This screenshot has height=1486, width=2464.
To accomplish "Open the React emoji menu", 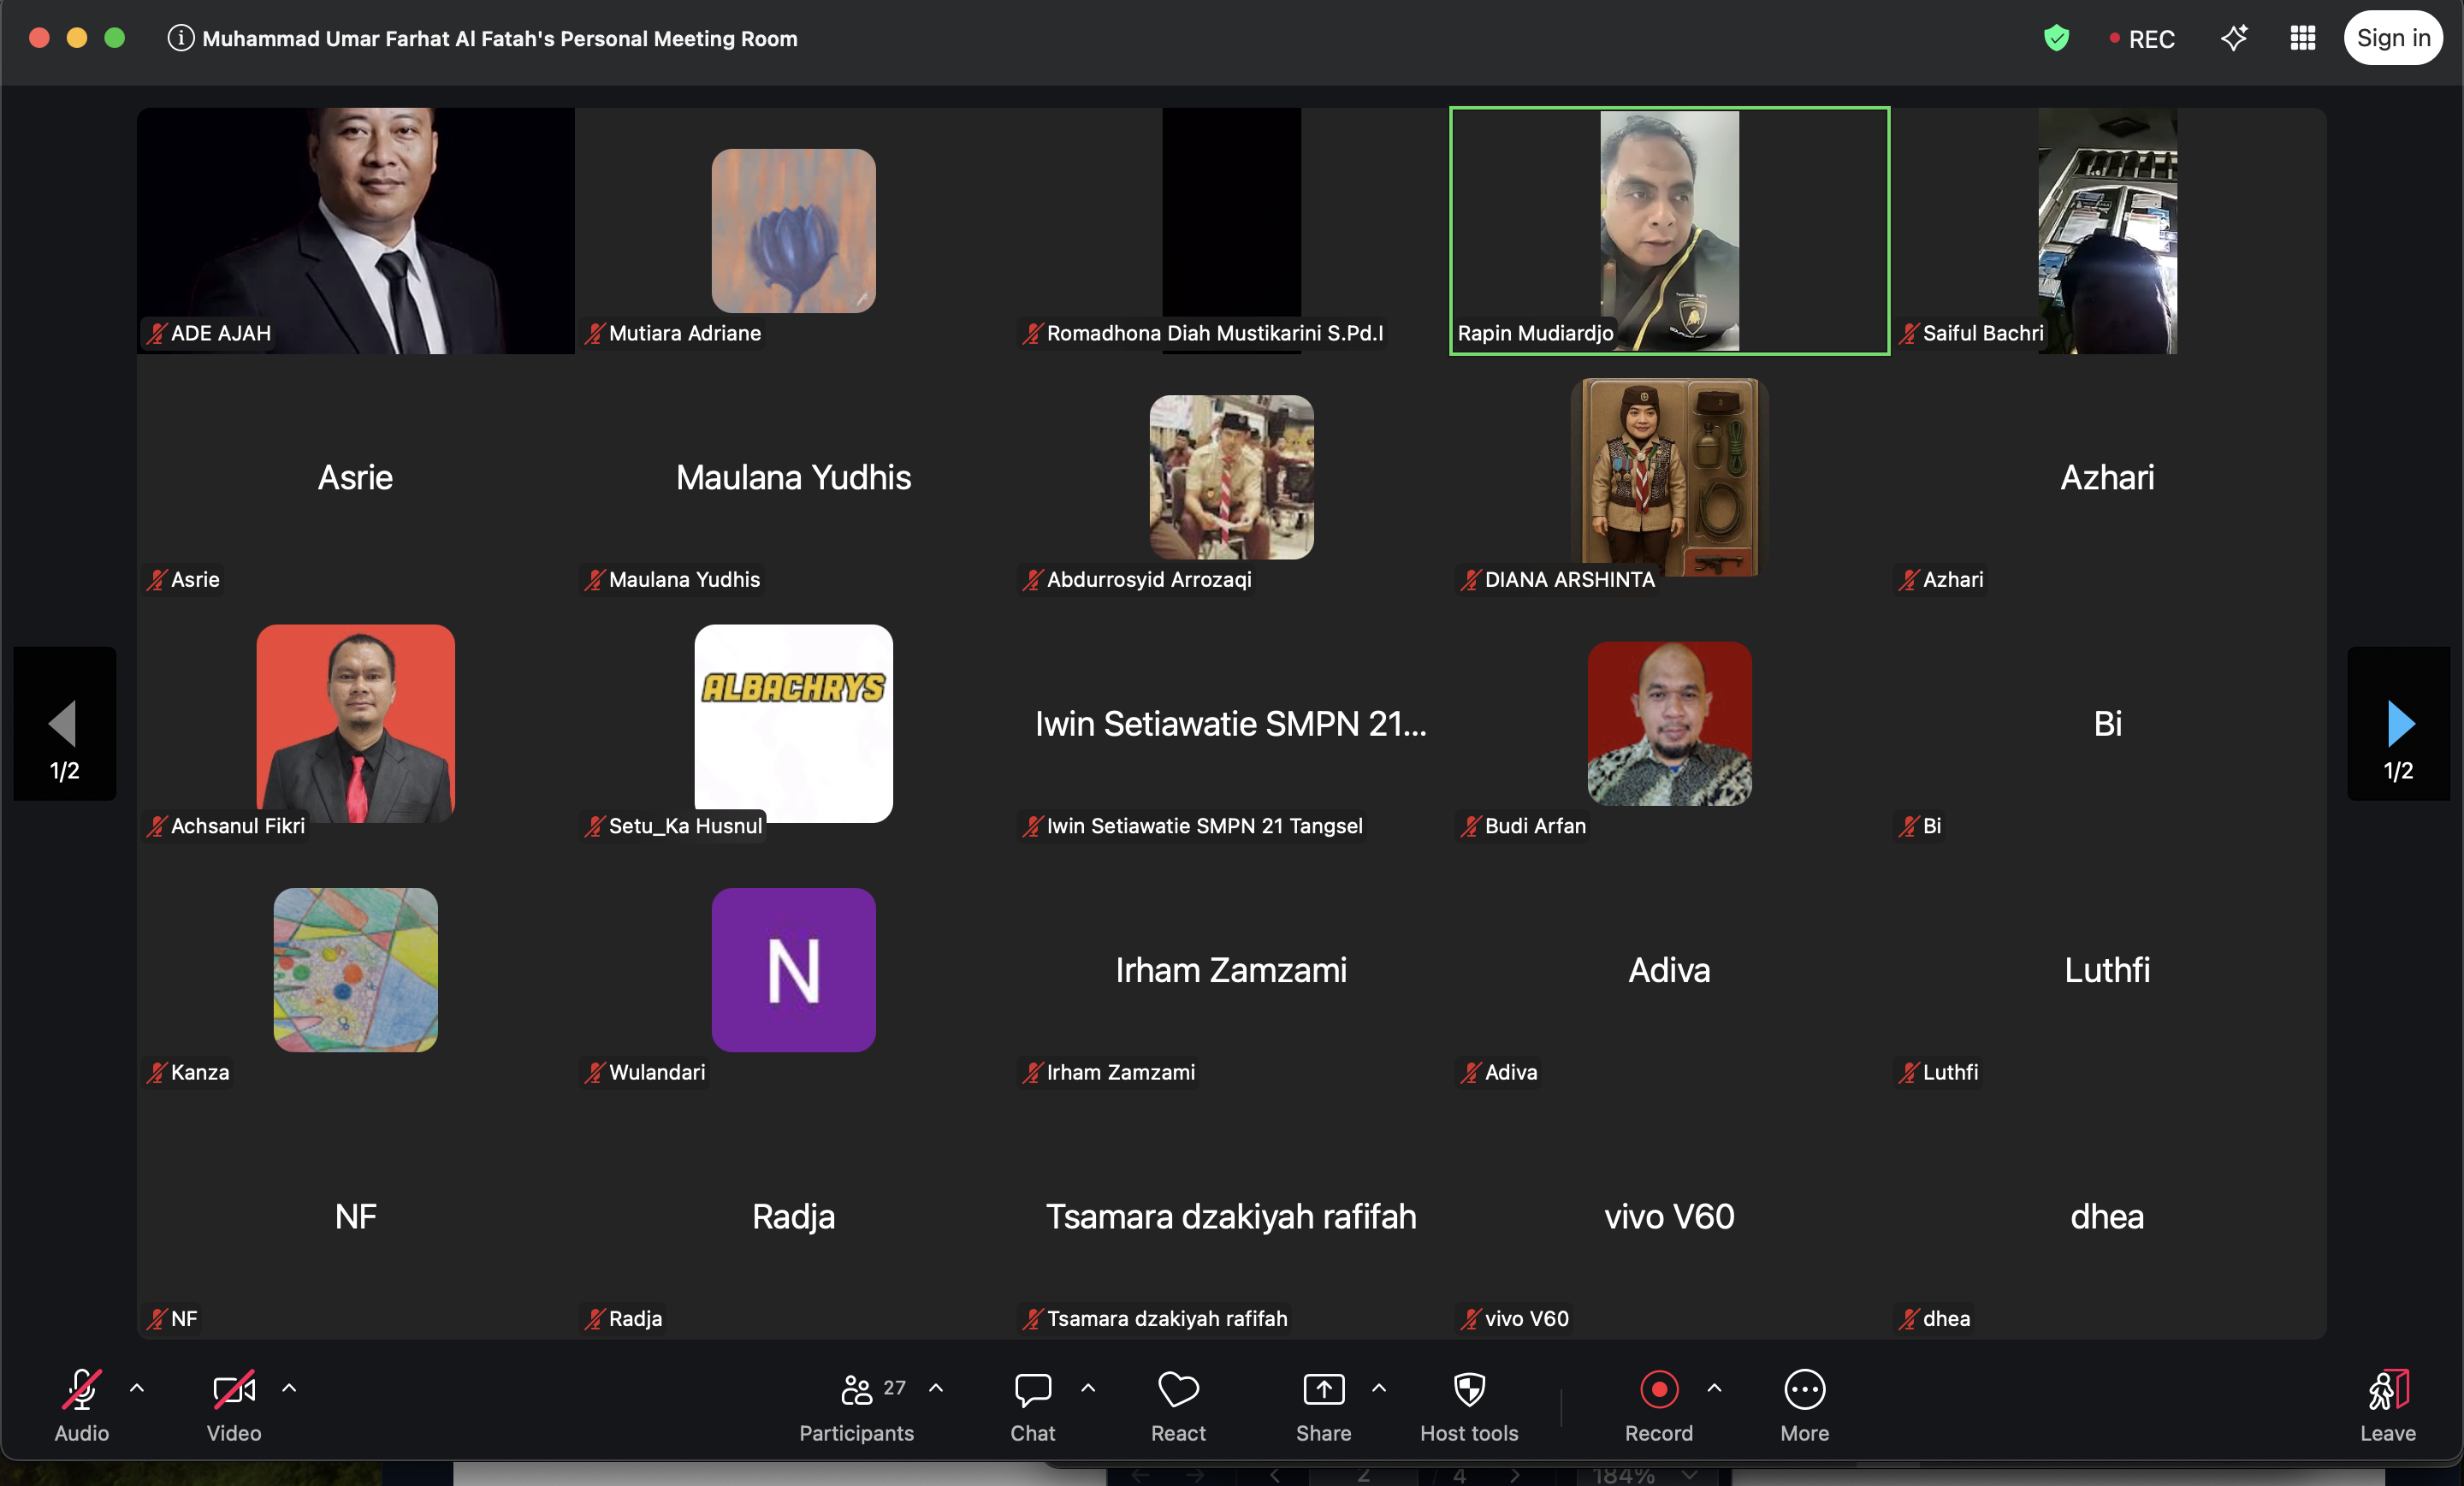I will tap(1178, 1391).
